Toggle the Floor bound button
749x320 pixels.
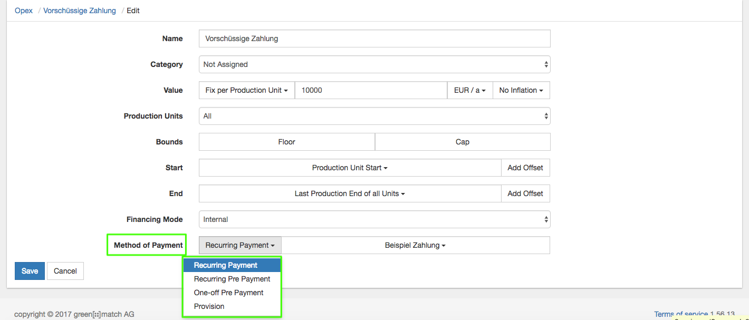click(287, 142)
